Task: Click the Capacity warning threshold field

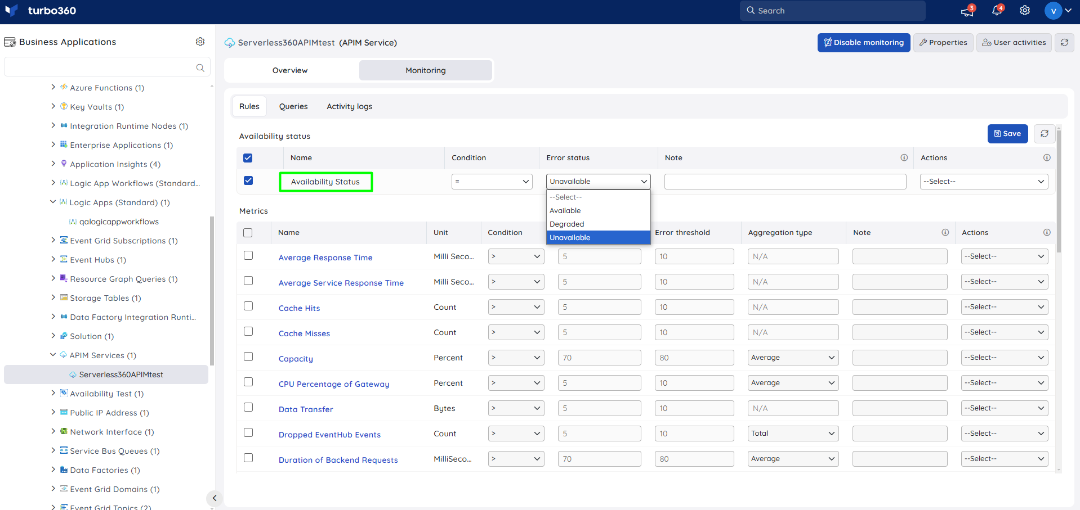Action: coord(600,358)
